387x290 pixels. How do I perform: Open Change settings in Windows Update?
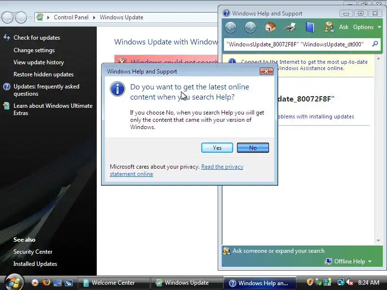pos(34,50)
